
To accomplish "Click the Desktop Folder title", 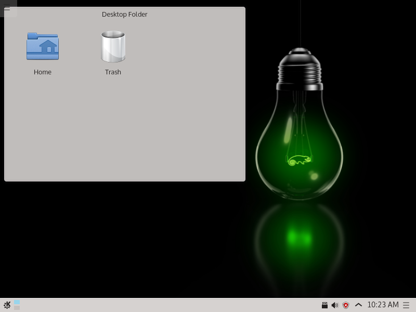I will tap(124, 15).
